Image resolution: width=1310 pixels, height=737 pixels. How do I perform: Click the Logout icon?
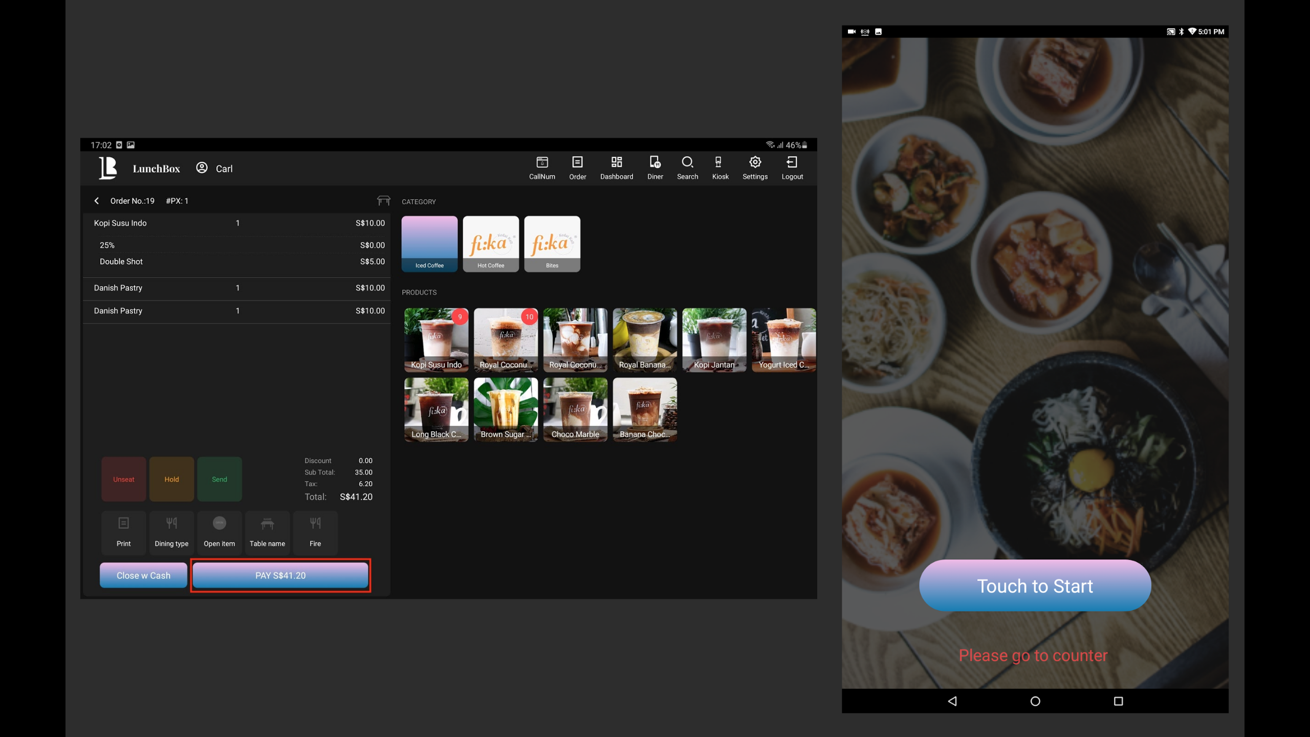[x=792, y=168]
